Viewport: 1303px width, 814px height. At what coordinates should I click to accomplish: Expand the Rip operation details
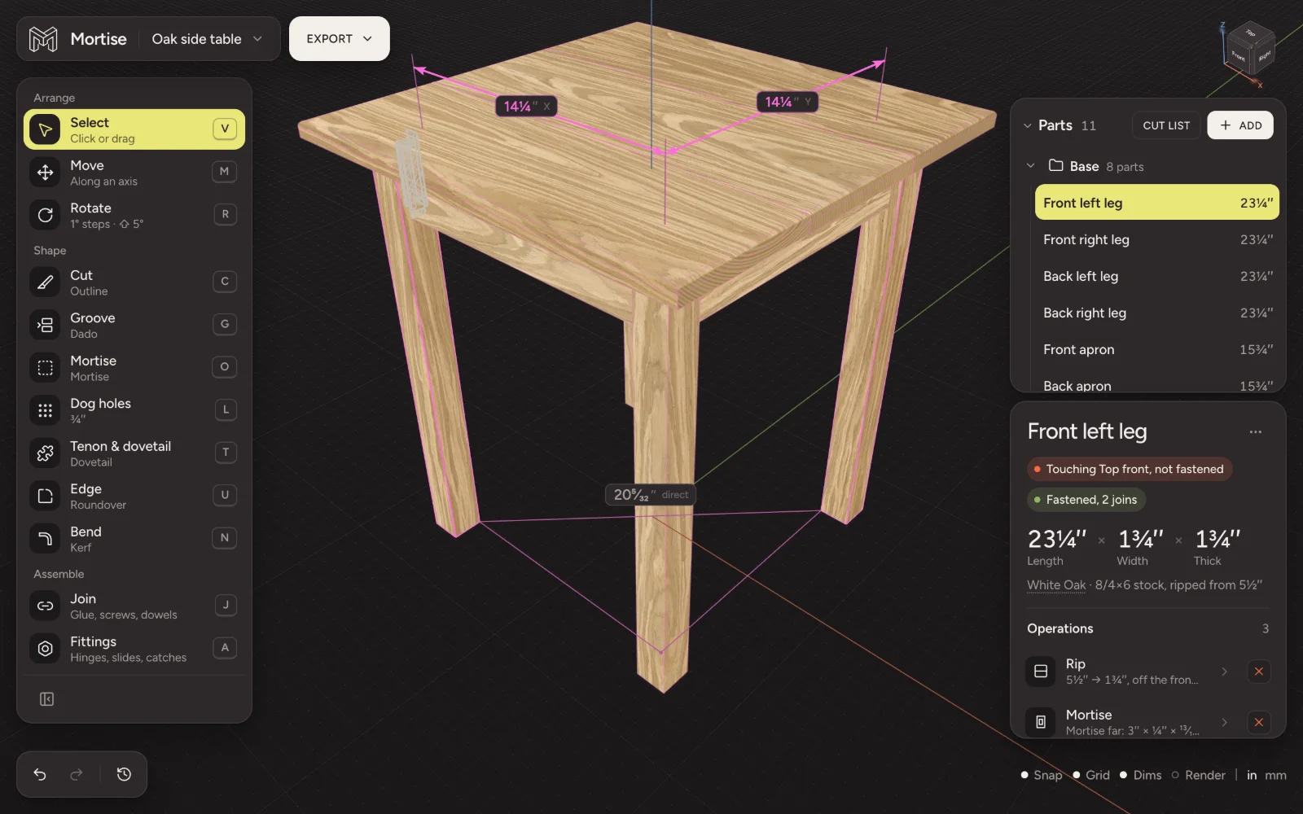coord(1224,672)
